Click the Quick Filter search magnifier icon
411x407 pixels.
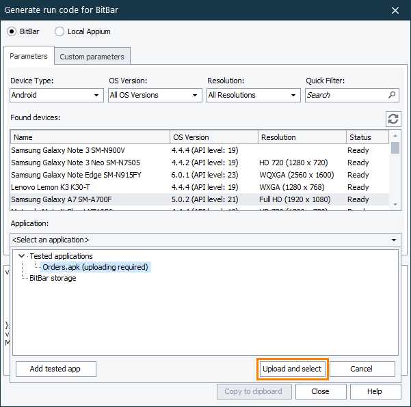tap(392, 95)
